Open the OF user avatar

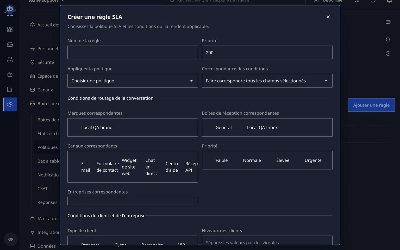point(11,239)
